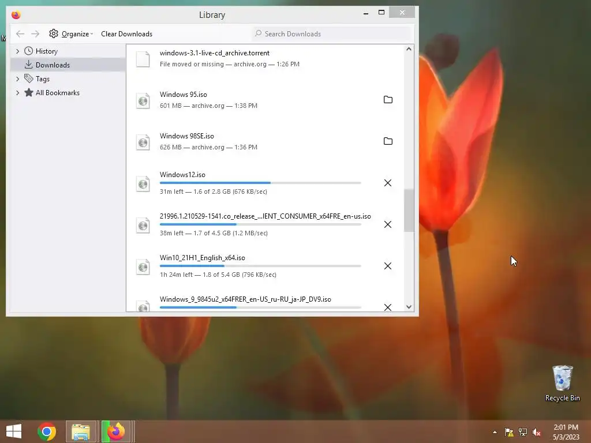Image resolution: width=591 pixels, height=443 pixels.
Task: Click the 21996.1.210529 ISO disc file icon
Action: point(143,226)
